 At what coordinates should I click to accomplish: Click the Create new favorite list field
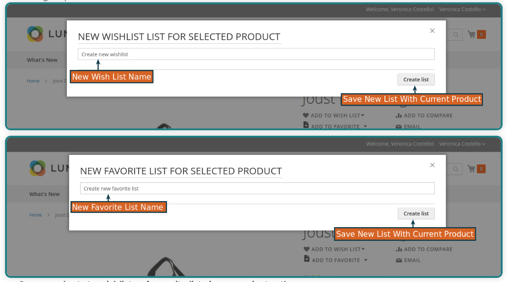[x=257, y=188]
